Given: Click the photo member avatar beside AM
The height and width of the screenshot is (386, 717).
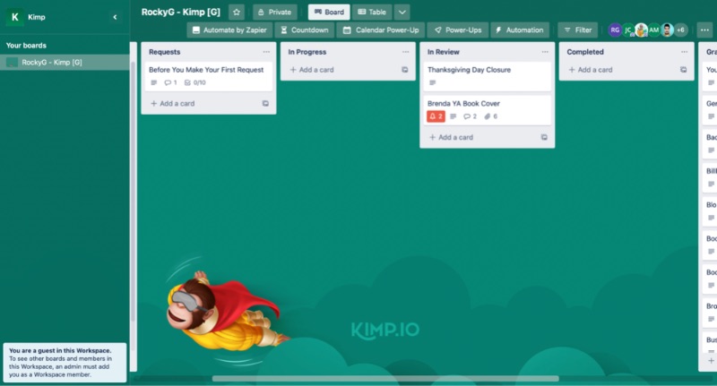Looking at the screenshot, I should 667,30.
